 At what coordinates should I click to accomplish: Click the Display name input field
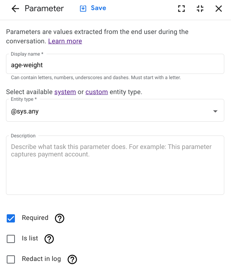pos(115,65)
